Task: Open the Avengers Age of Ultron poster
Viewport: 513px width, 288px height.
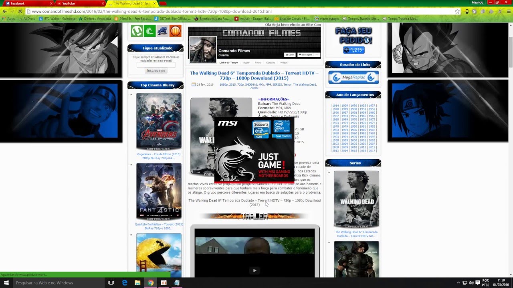Action: click(x=159, y=121)
